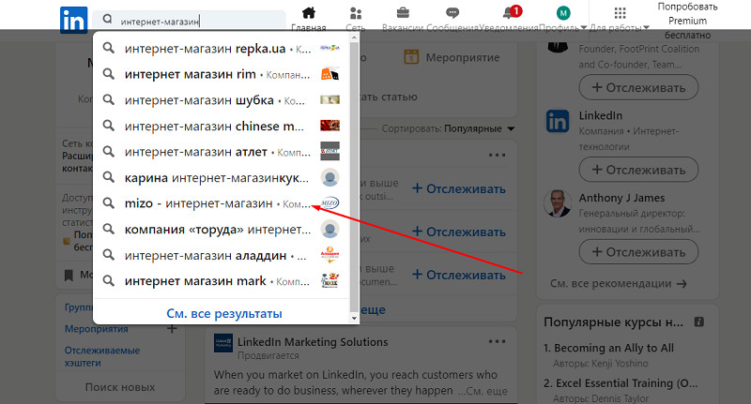The height and width of the screenshot is (404, 751).
Task: Click the magnifier icon in the search box
Action: [107, 19]
